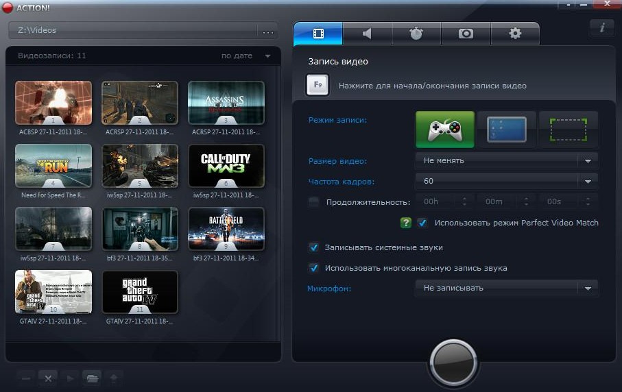Open the screenshot camera tab
Screen dimensions: 622x392
point(466,34)
